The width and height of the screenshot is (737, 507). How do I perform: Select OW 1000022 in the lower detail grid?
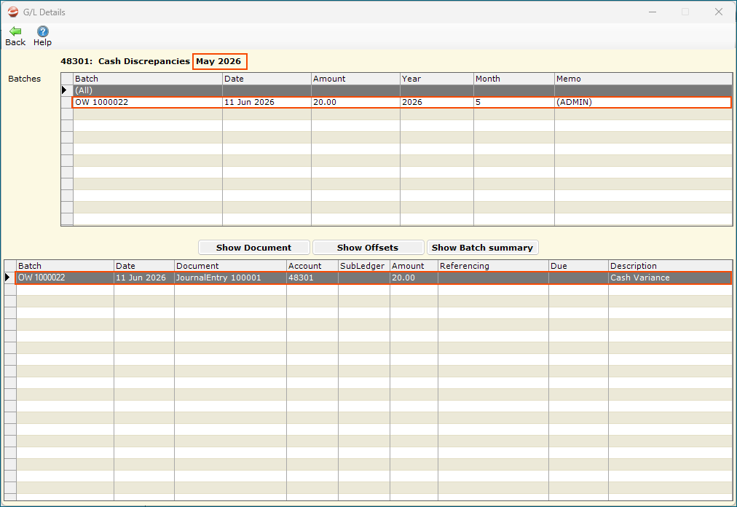click(65, 278)
